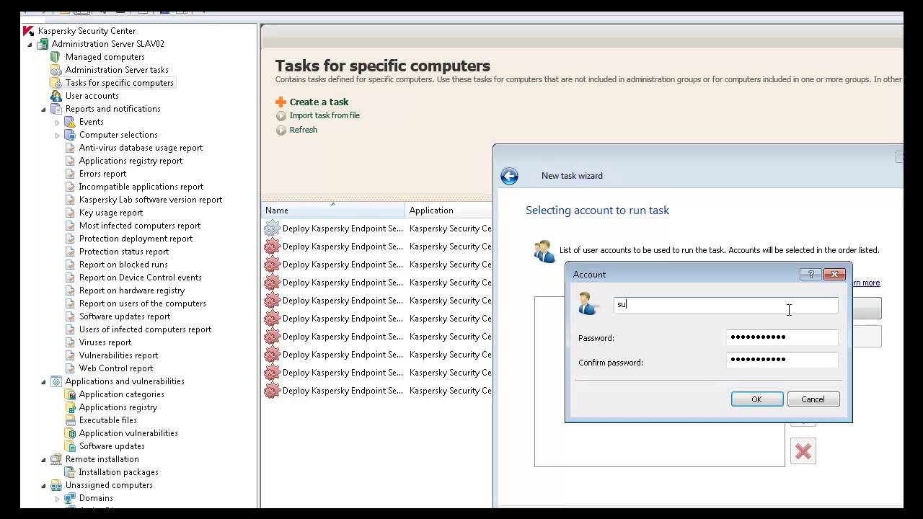Screen dimensions: 923x519
Task: Select Protection status report tree item
Action: coord(124,252)
